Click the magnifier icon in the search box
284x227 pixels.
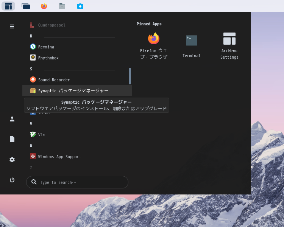pos(34,182)
